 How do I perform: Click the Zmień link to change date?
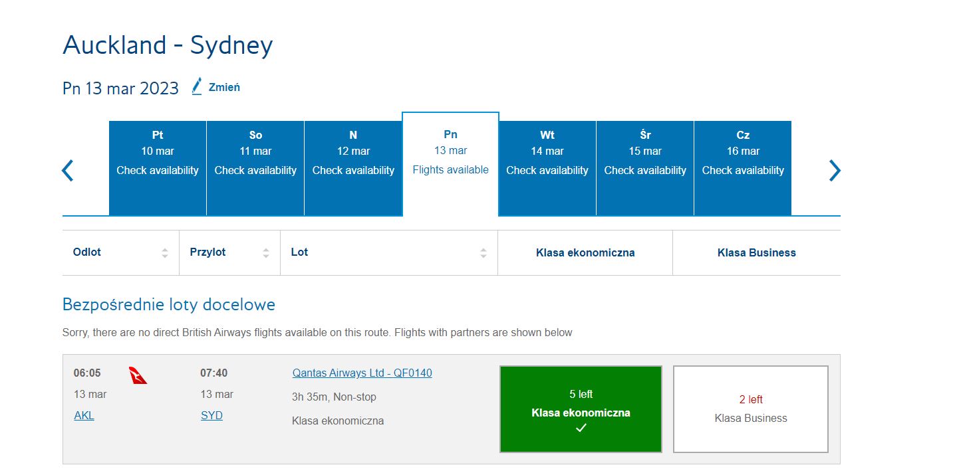coord(224,87)
